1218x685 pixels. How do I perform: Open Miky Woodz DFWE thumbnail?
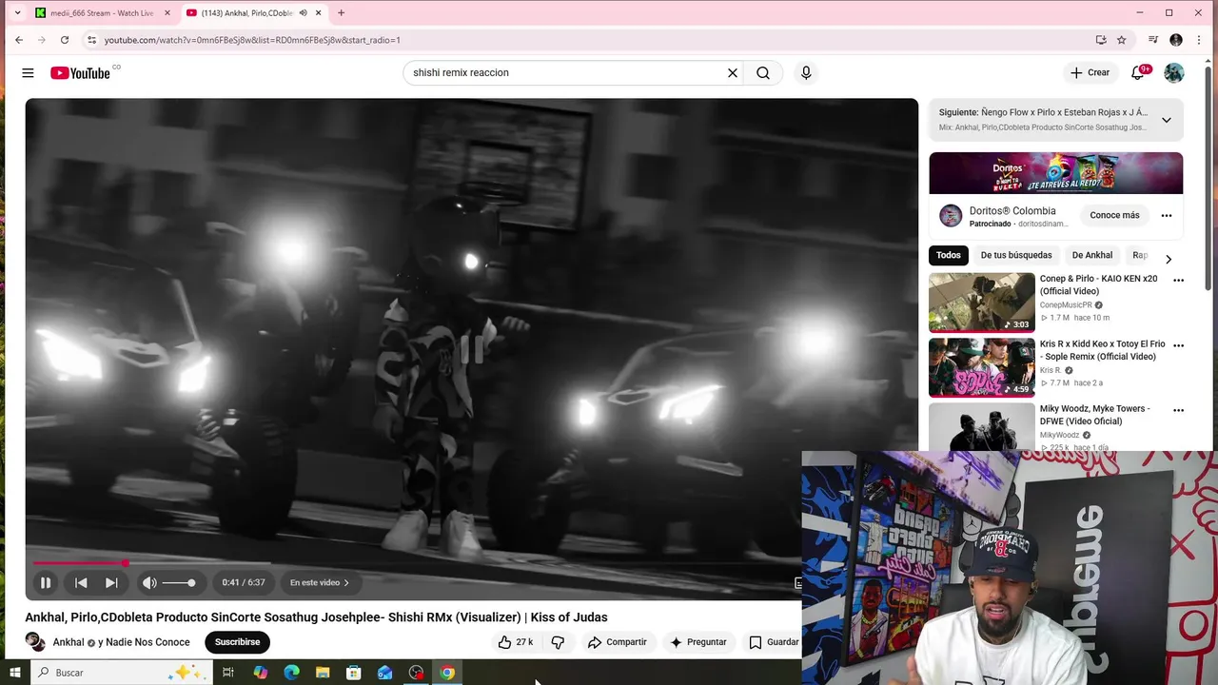click(x=982, y=427)
